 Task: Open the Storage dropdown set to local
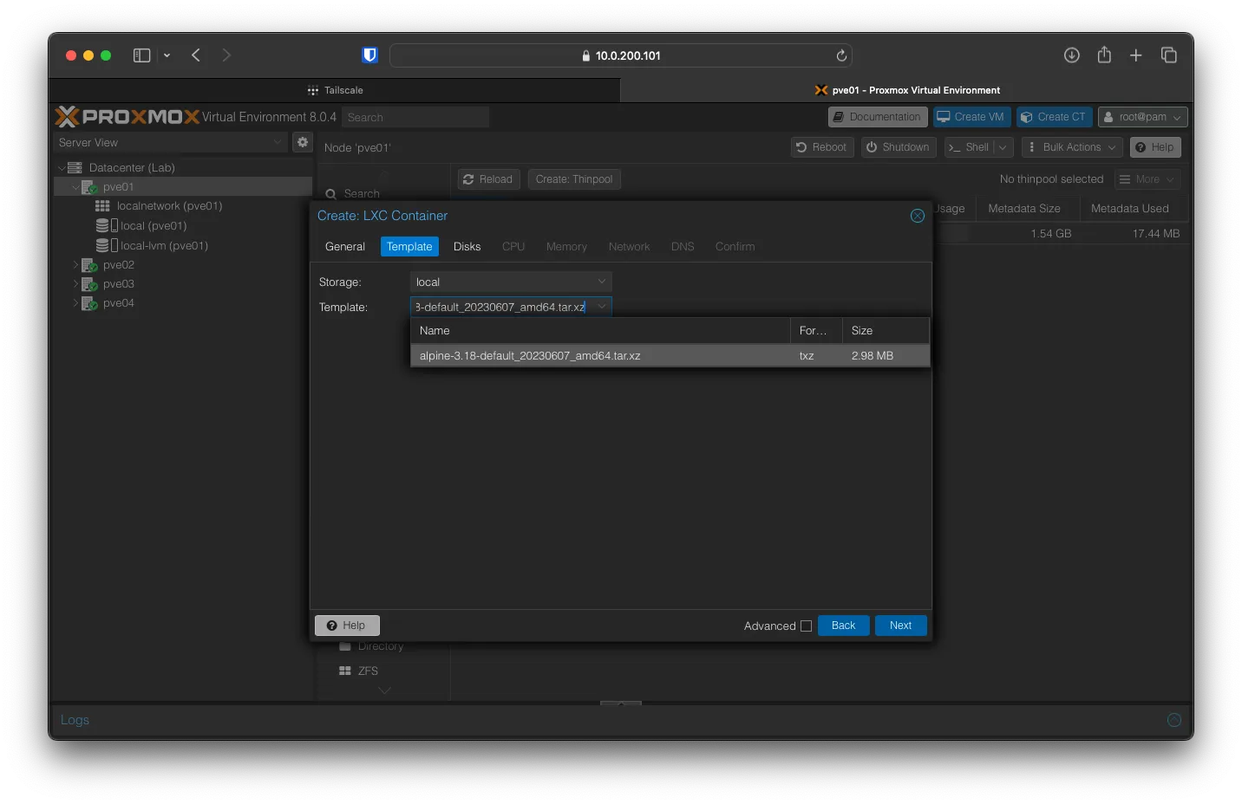(511, 282)
